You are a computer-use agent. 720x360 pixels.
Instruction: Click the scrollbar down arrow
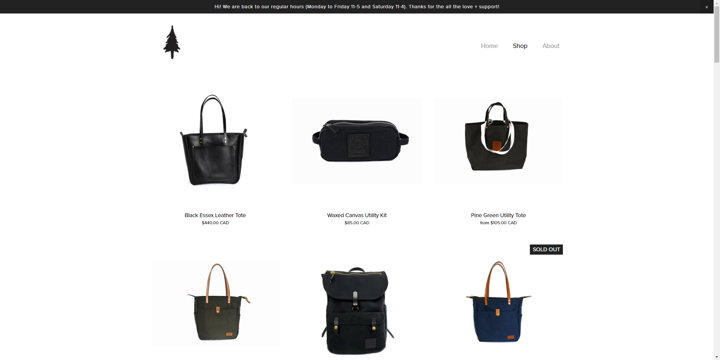pyautogui.click(x=717, y=357)
